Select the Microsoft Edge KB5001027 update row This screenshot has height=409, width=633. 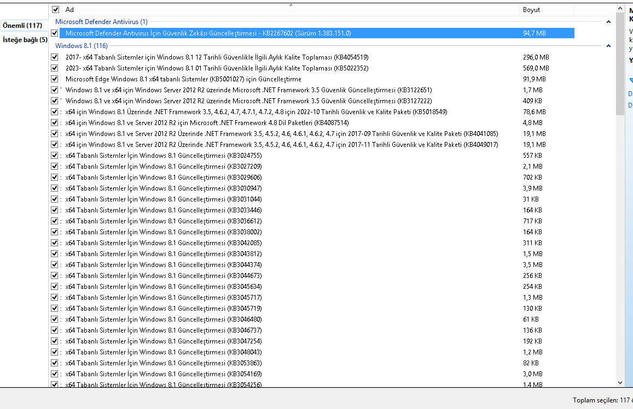(x=183, y=79)
